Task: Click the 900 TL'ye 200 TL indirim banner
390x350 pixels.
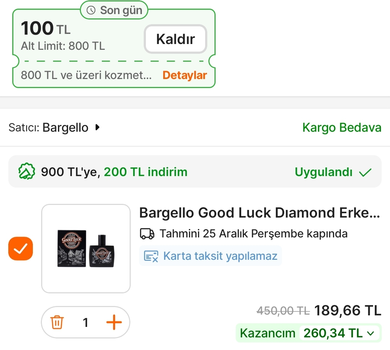Action: pos(114,172)
